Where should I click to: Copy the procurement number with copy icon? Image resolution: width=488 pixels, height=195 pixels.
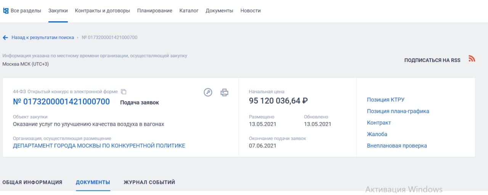coord(124,92)
